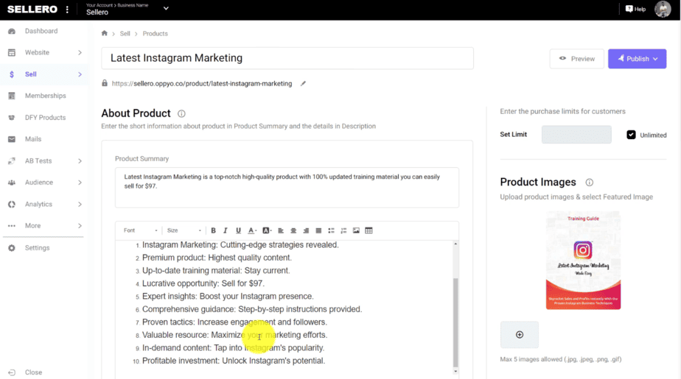Edit the product URL with pencil icon

pyautogui.click(x=303, y=83)
